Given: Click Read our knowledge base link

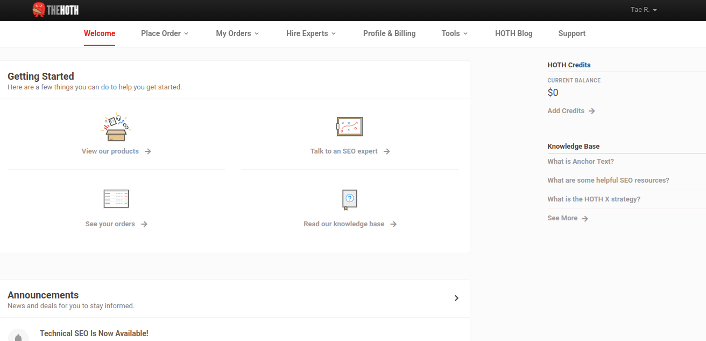Looking at the screenshot, I should click(344, 224).
